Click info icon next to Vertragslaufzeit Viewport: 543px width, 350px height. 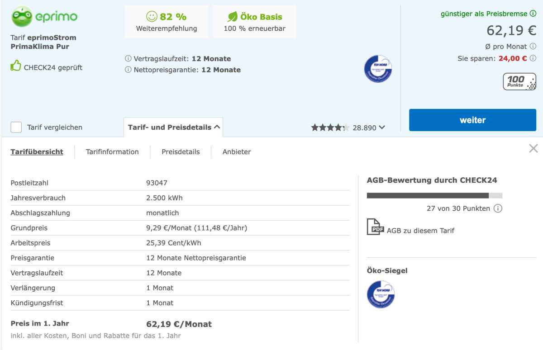click(128, 59)
